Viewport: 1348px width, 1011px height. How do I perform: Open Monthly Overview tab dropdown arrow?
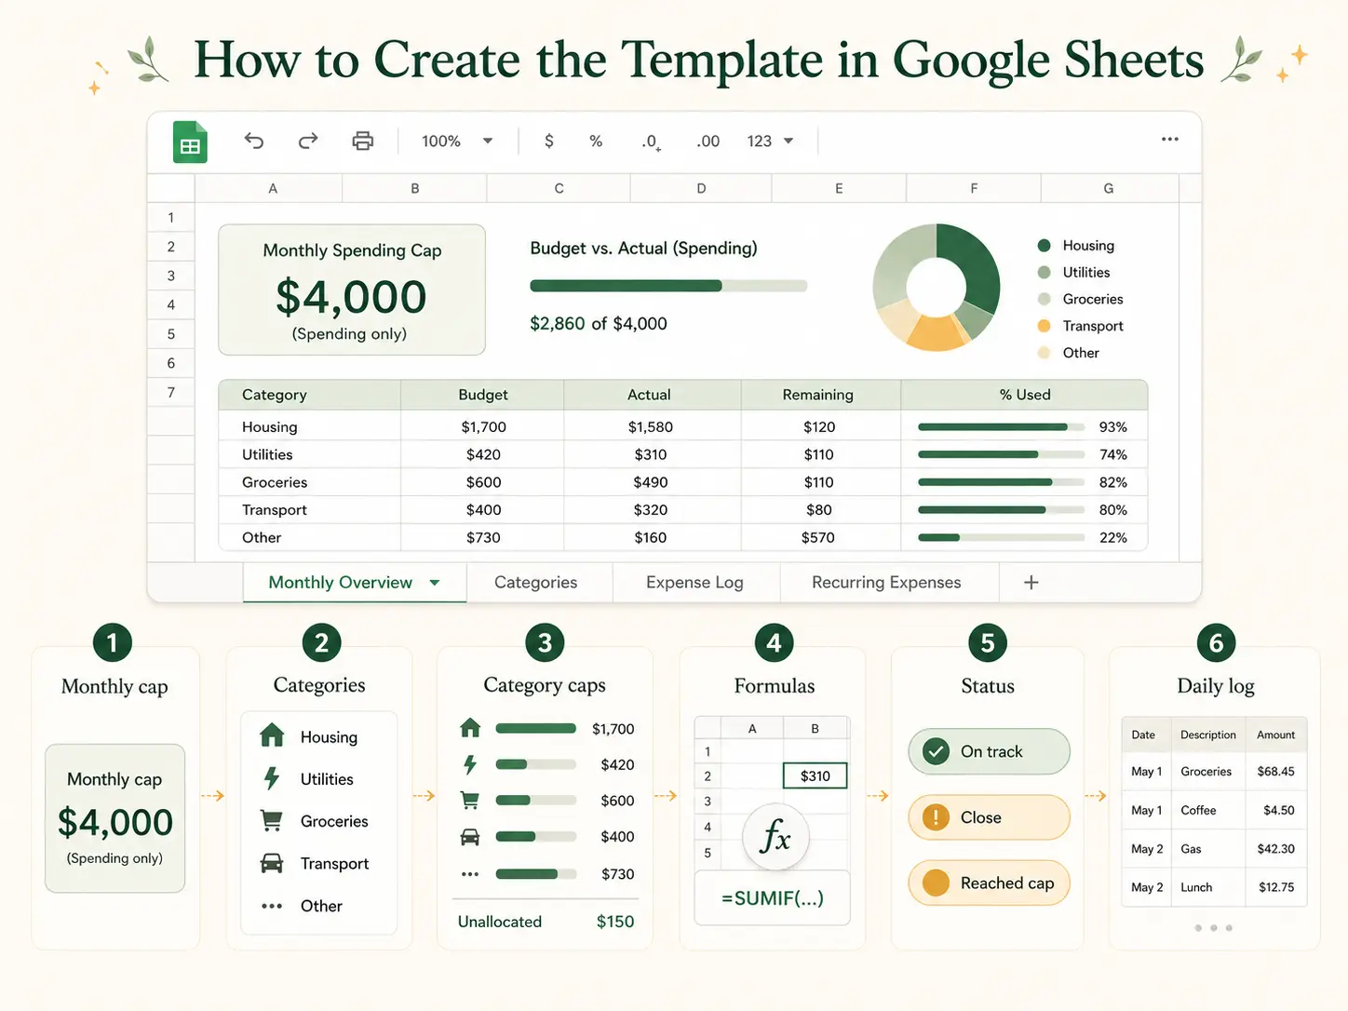coord(434,583)
